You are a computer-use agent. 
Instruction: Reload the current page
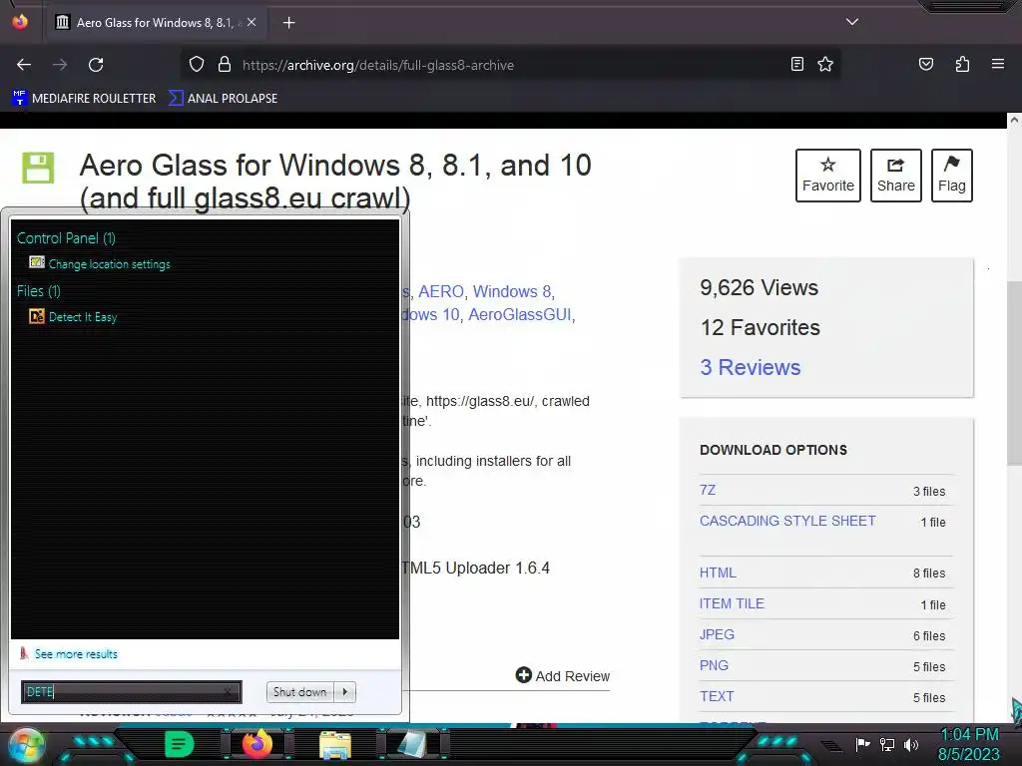96,65
